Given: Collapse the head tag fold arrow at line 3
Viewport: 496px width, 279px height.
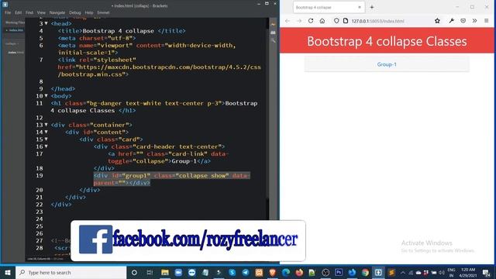Looking at the screenshot, I should point(46,23).
